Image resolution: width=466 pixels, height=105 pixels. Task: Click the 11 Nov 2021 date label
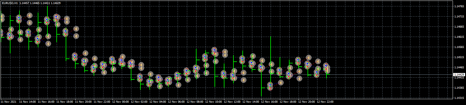click(x=8, y=102)
